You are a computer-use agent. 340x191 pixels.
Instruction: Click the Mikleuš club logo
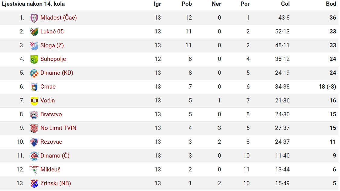click(33, 170)
